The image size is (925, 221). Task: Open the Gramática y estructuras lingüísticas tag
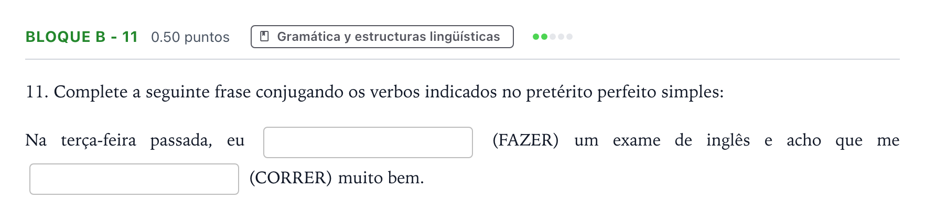tap(382, 37)
